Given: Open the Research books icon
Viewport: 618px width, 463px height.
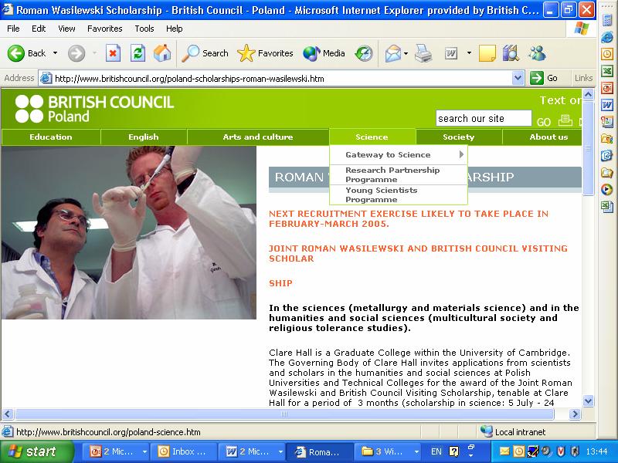Looking at the screenshot, I should [511, 53].
